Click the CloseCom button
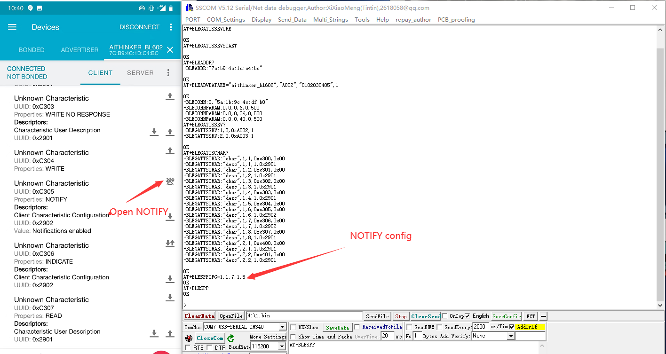 click(210, 338)
